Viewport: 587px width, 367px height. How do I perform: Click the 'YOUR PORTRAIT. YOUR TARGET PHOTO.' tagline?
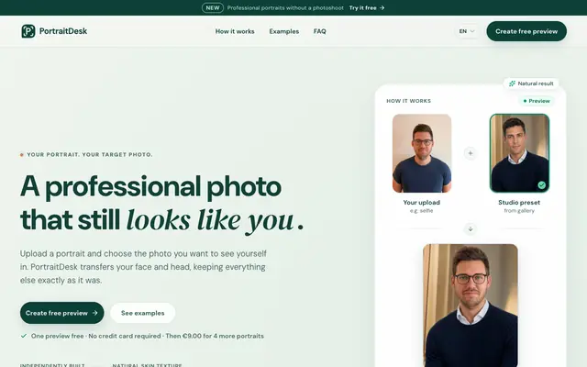[90, 155]
